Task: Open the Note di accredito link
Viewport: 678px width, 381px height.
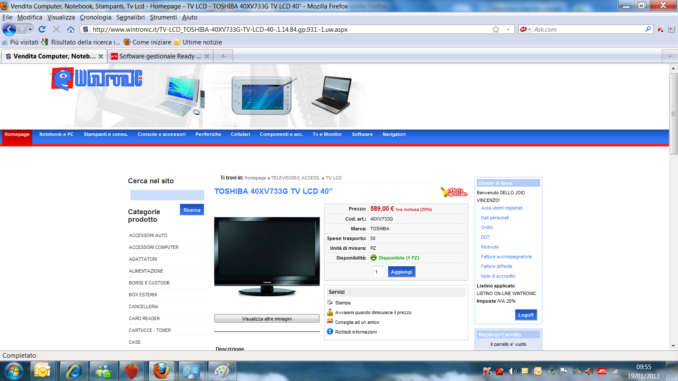Action: [498, 276]
